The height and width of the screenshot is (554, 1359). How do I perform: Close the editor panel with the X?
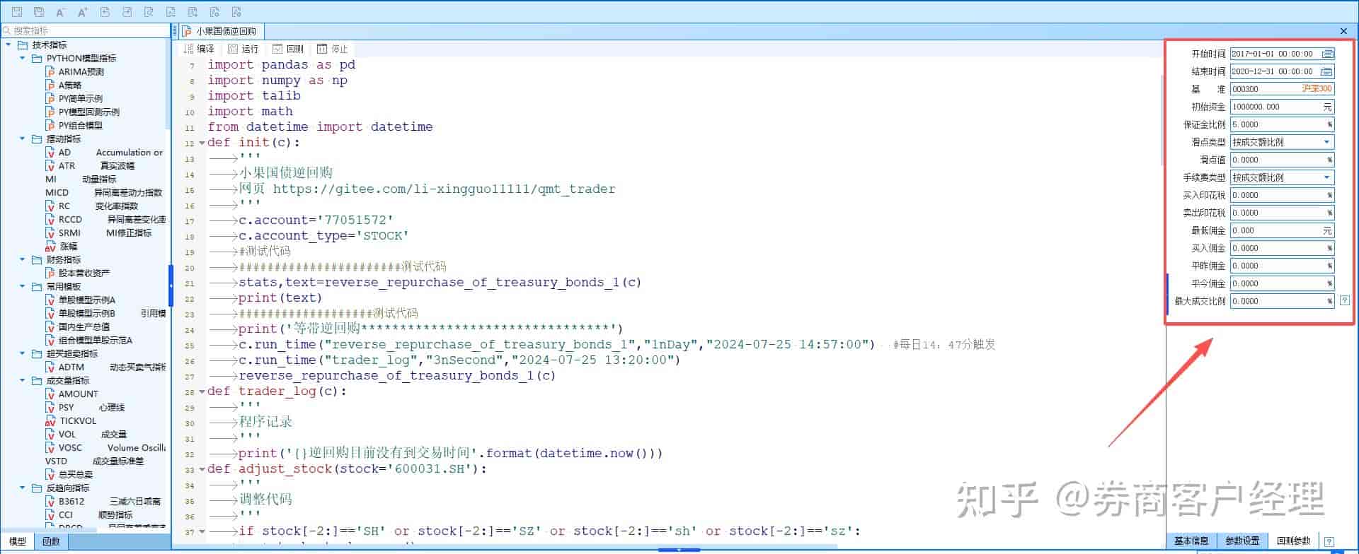(1343, 31)
